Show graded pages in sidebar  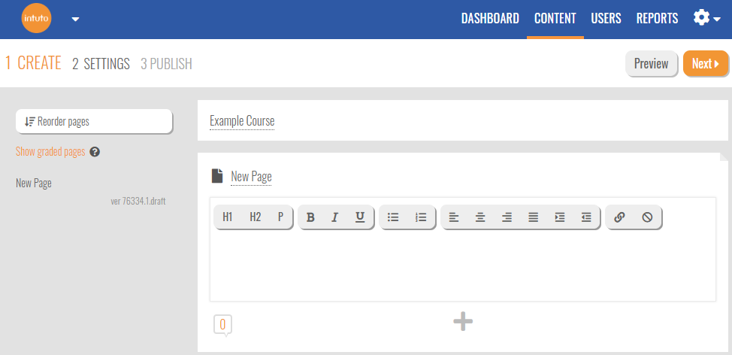(x=50, y=152)
